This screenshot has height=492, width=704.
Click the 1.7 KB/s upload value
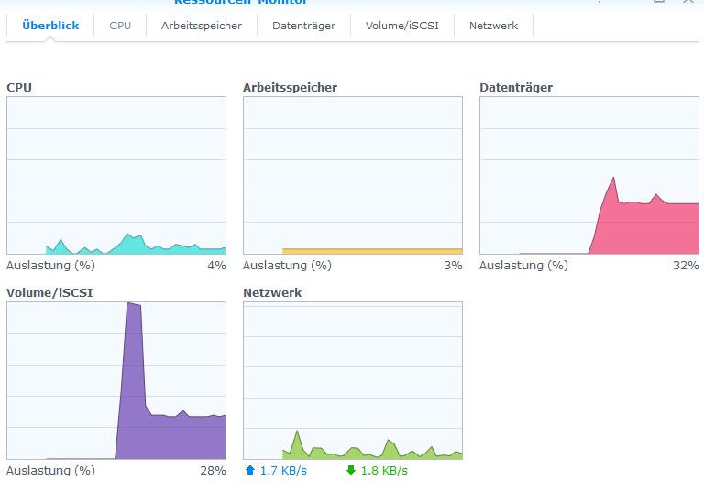point(284,470)
